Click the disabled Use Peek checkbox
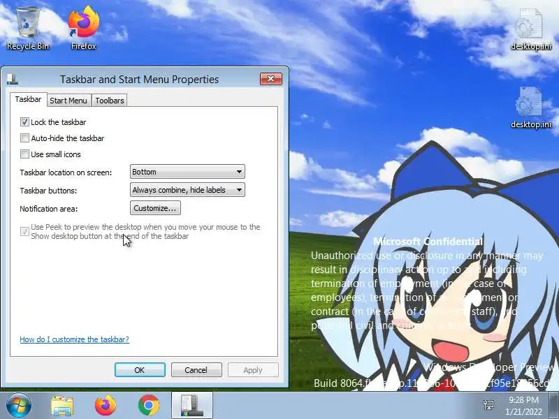This screenshot has height=419, width=559. (24, 231)
